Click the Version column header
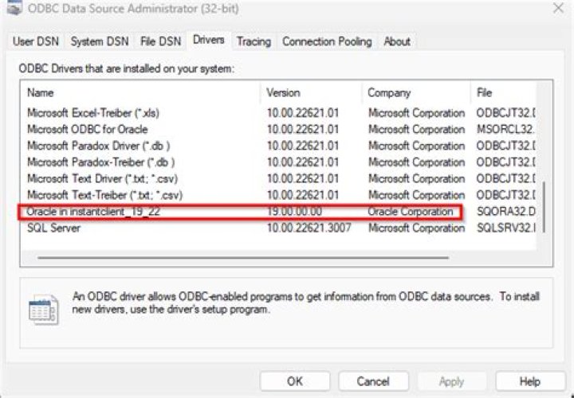Viewport: 574px width, 398px height. tap(311, 93)
